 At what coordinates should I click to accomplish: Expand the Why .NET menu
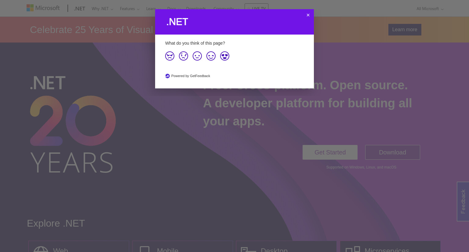tap(102, 9)
